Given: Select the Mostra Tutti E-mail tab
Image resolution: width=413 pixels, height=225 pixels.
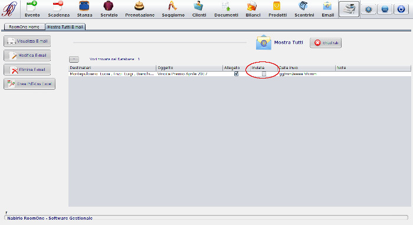Looking at the screenshot, I should pos(65,27).
